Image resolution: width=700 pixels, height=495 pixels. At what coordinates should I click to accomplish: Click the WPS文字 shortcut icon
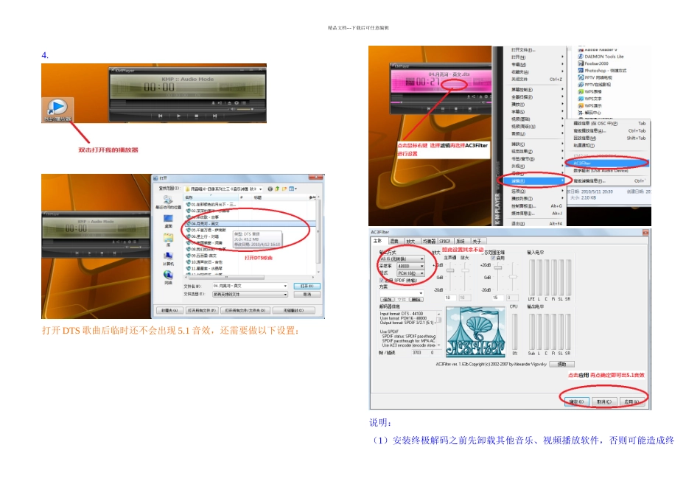589,99
